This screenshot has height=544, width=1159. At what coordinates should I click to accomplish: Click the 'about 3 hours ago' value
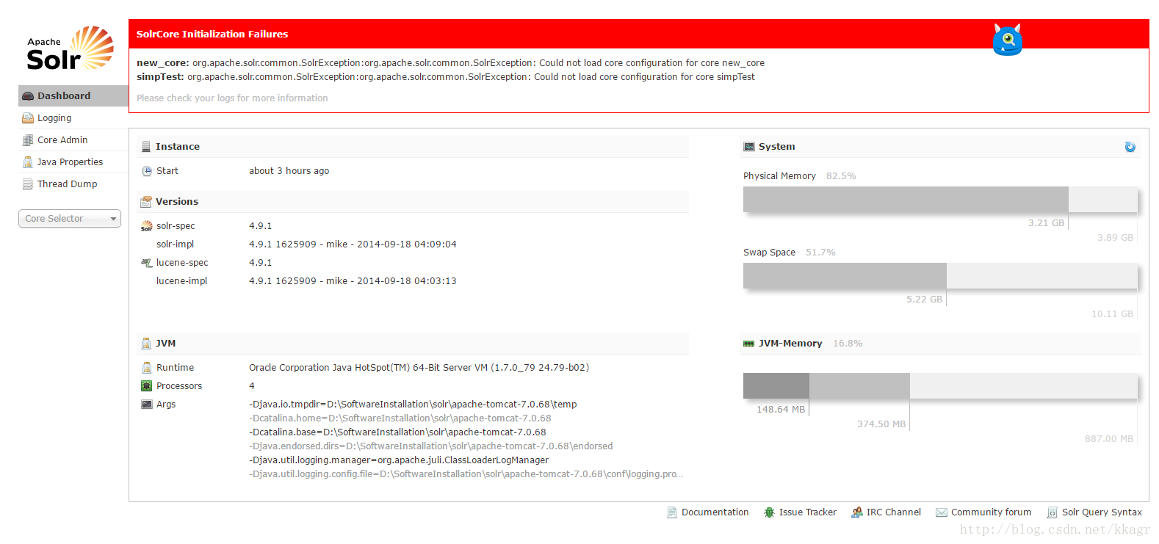click(289, 171)
